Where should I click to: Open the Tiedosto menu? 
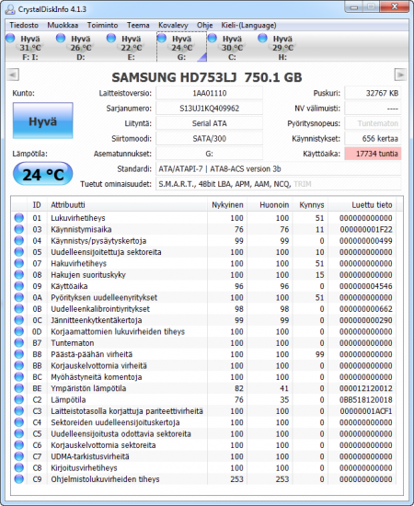tap(24, 25)
